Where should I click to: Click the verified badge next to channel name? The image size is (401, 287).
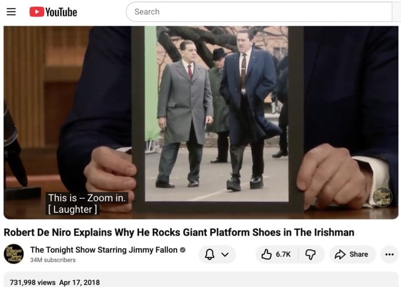click(183, 250)
